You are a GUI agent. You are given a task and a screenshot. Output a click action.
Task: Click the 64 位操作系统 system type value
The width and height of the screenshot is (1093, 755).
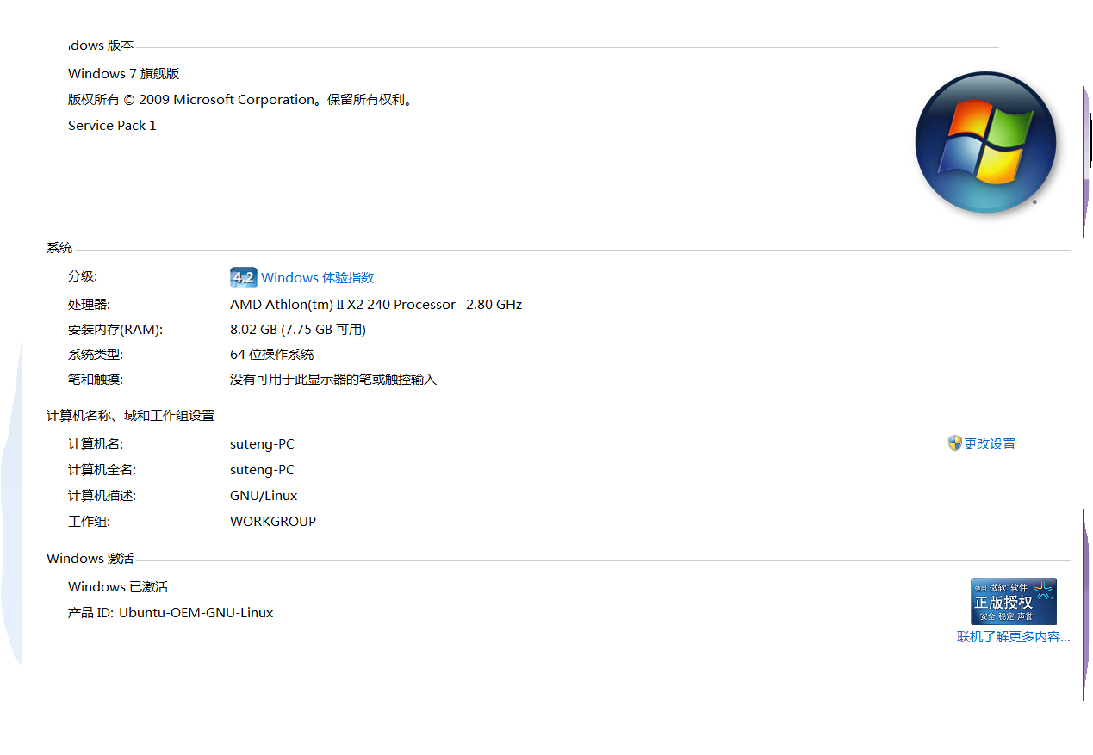[x=272, y=354]
